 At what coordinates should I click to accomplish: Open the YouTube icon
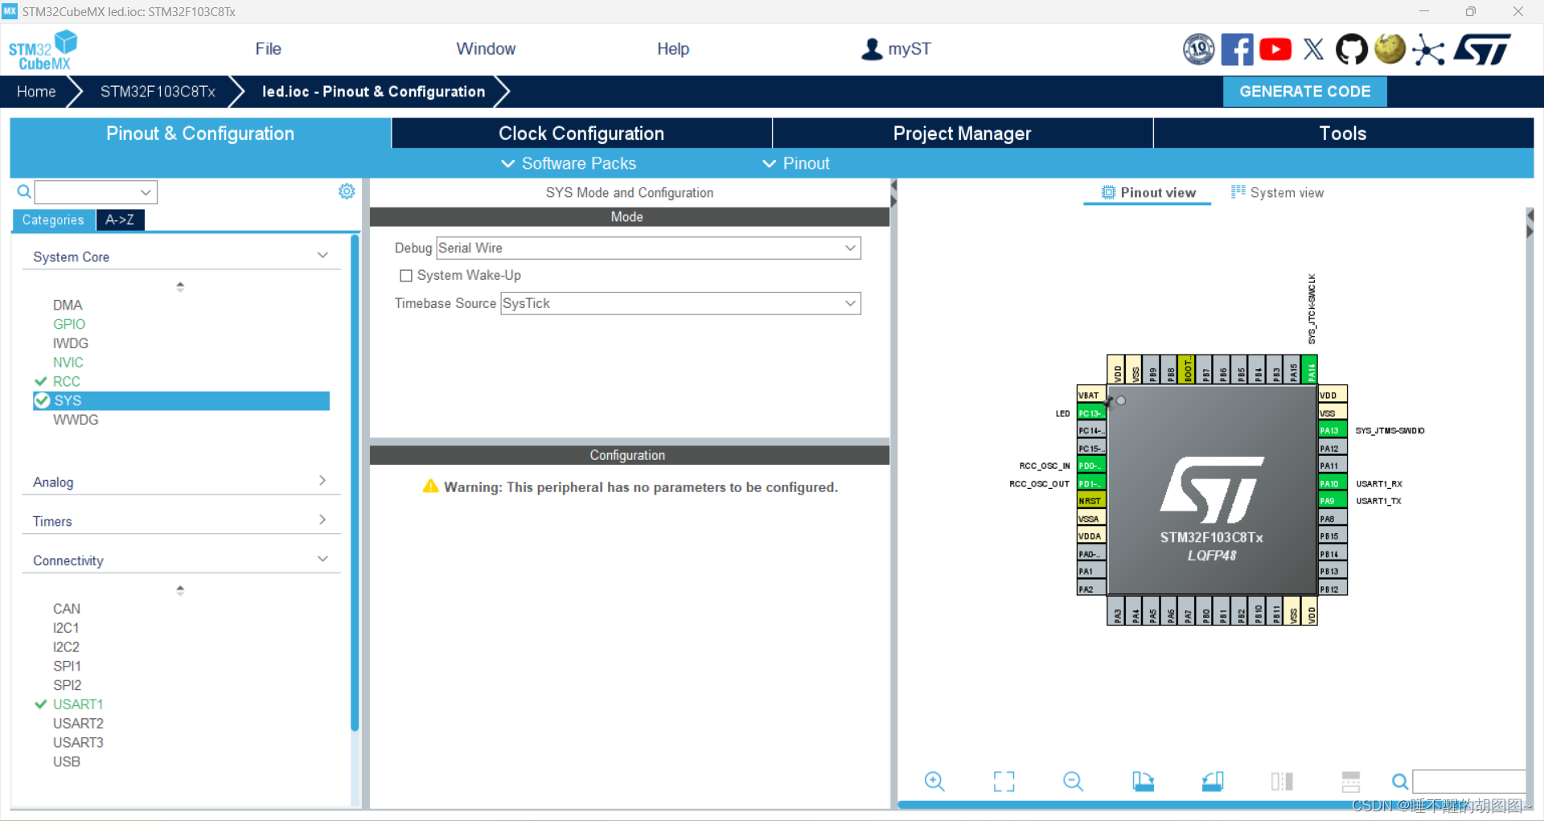1275,49
